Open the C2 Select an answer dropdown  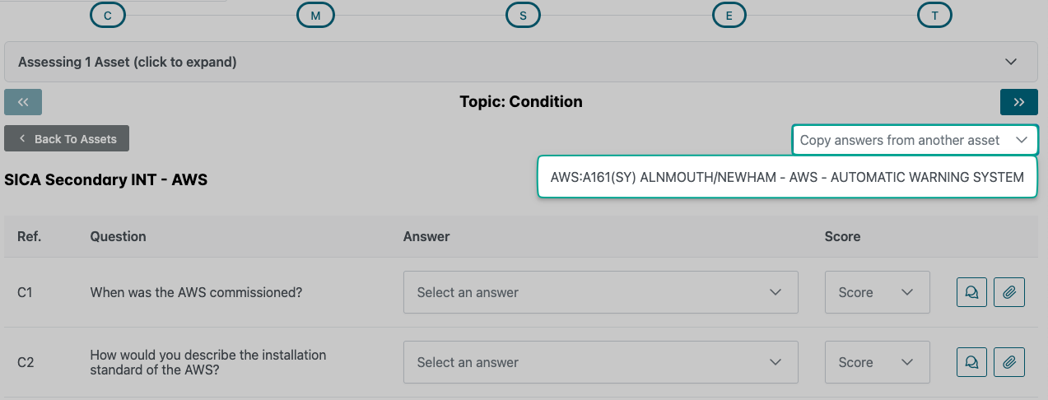(600, 362)
